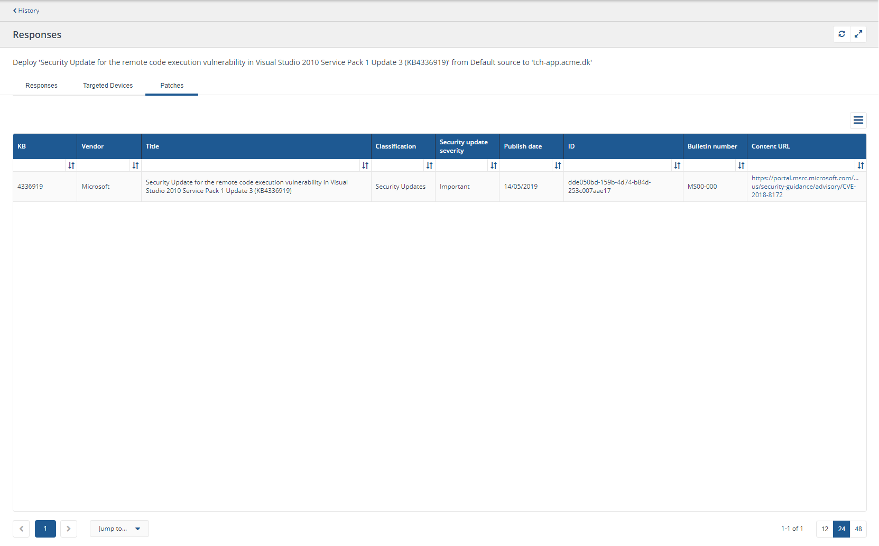Viewport: 879px width, 546px height.
Task: Sort by the Publish date column
Action: coord(558,165)
